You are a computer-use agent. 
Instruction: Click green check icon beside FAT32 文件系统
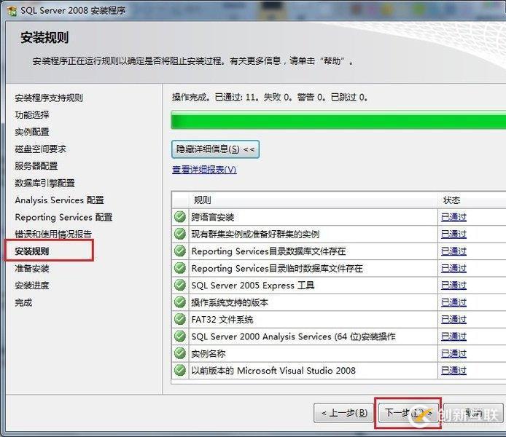180,319
